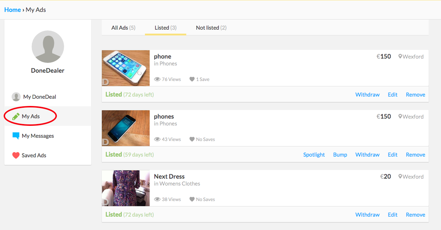Open the Next Dress thumbnail image
The height and width of the screenshot is (230, 441).
click(x=126, y=188)
